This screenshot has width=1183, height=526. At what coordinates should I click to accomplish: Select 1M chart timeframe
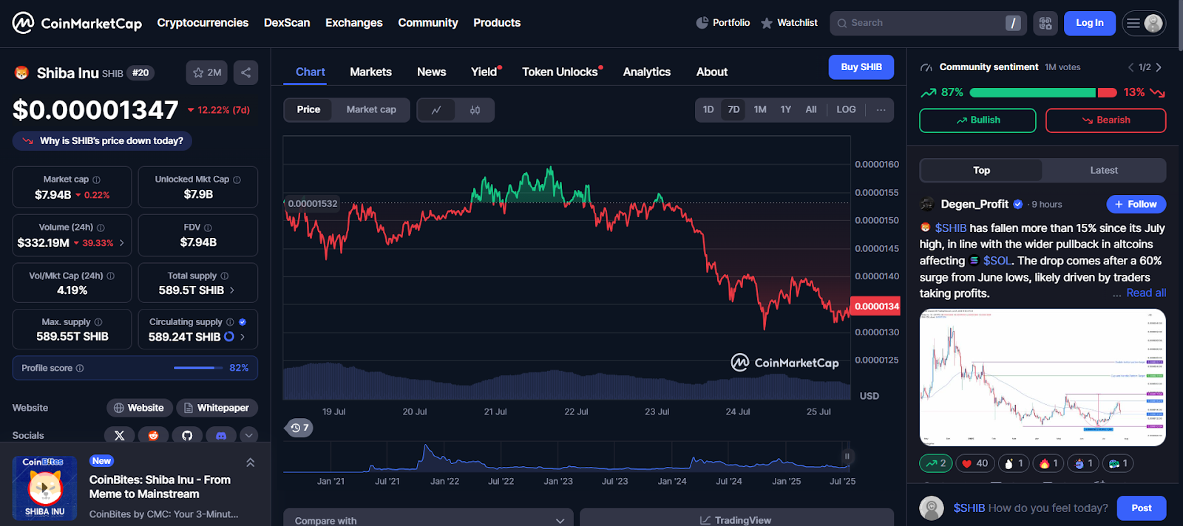tap(760, 109)
